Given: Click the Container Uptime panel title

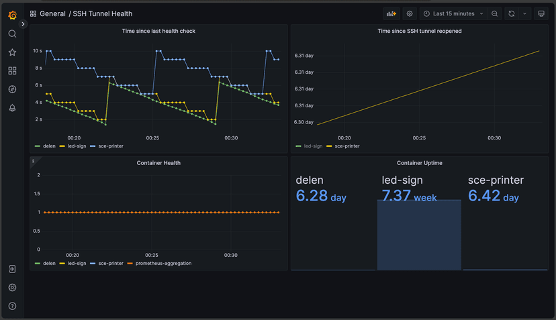Looking at the screenshot, I should (x=419, y=162).
